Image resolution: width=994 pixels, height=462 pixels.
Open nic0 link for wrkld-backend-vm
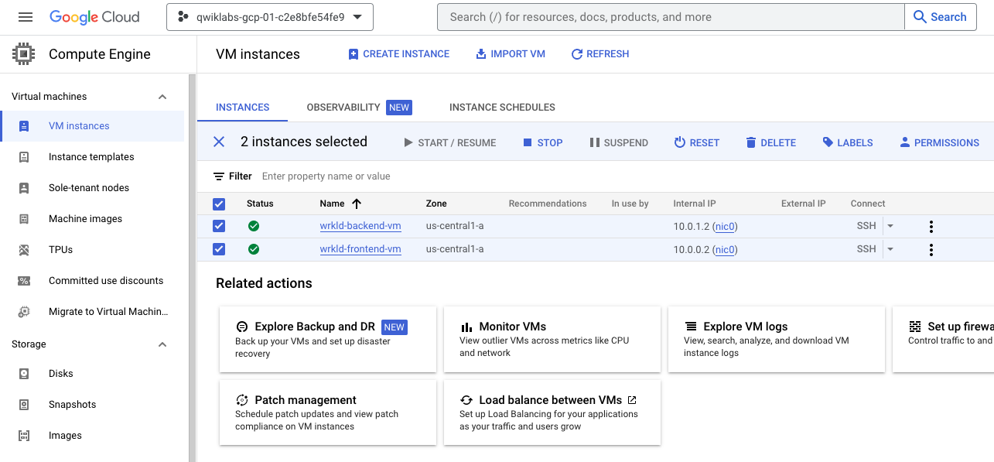(725, 227)
